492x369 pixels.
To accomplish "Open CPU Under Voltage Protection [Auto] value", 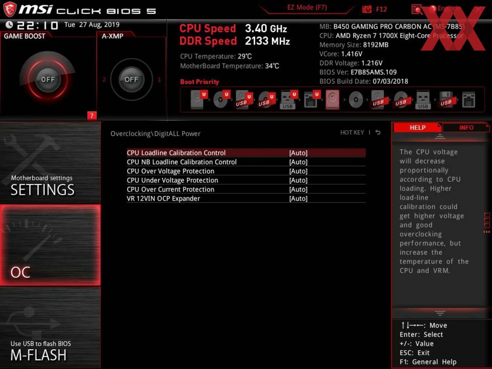I will (298, 180).
